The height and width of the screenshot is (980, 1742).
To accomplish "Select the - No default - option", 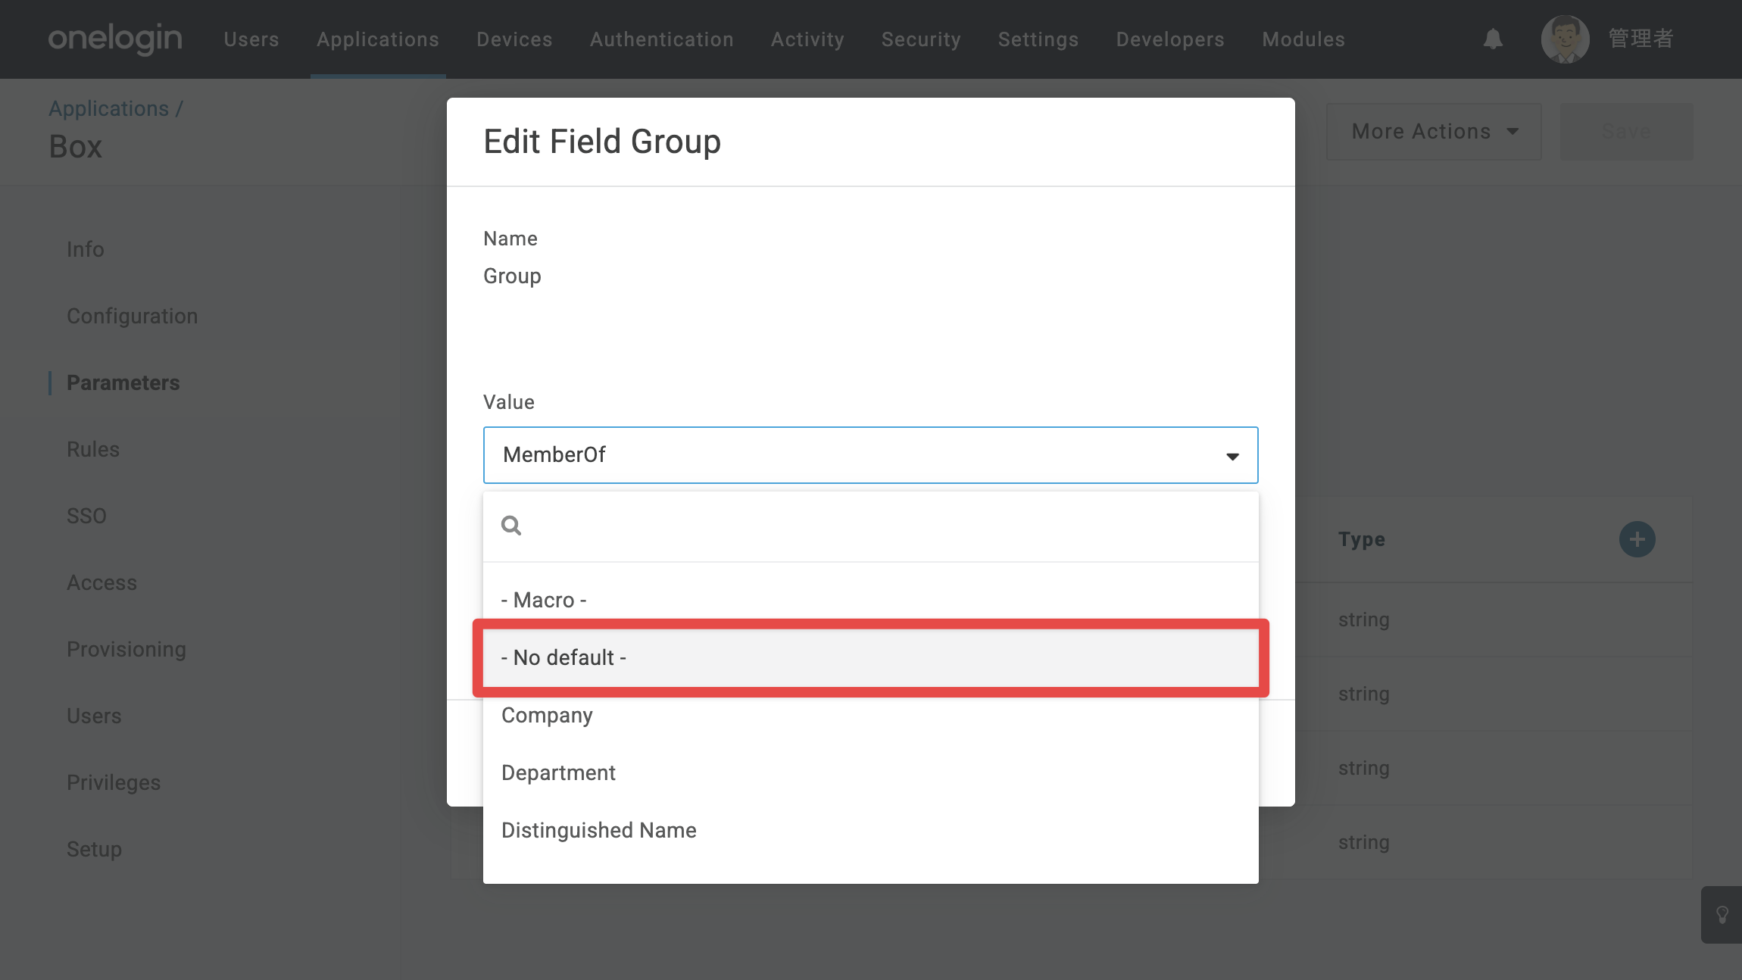I will (x=870, y=657).
